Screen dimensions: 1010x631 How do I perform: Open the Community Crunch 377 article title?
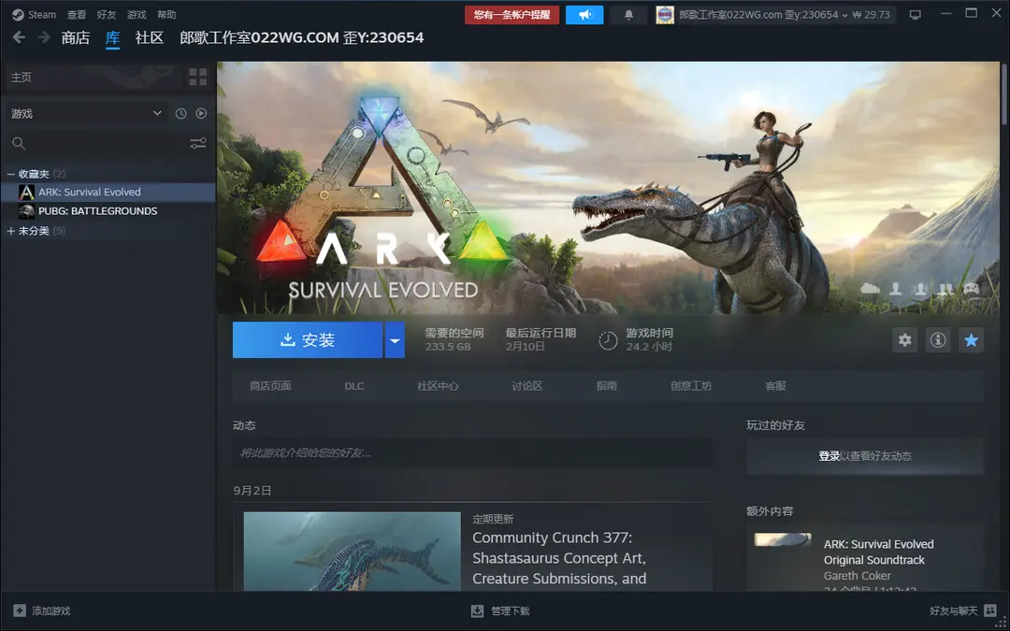tap(559, 558)
